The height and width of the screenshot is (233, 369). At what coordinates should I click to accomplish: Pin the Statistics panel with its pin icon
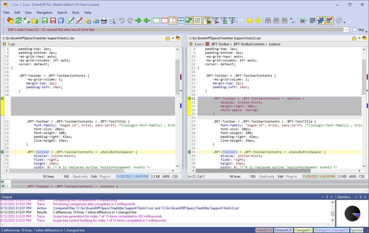[x=360, y=197]
